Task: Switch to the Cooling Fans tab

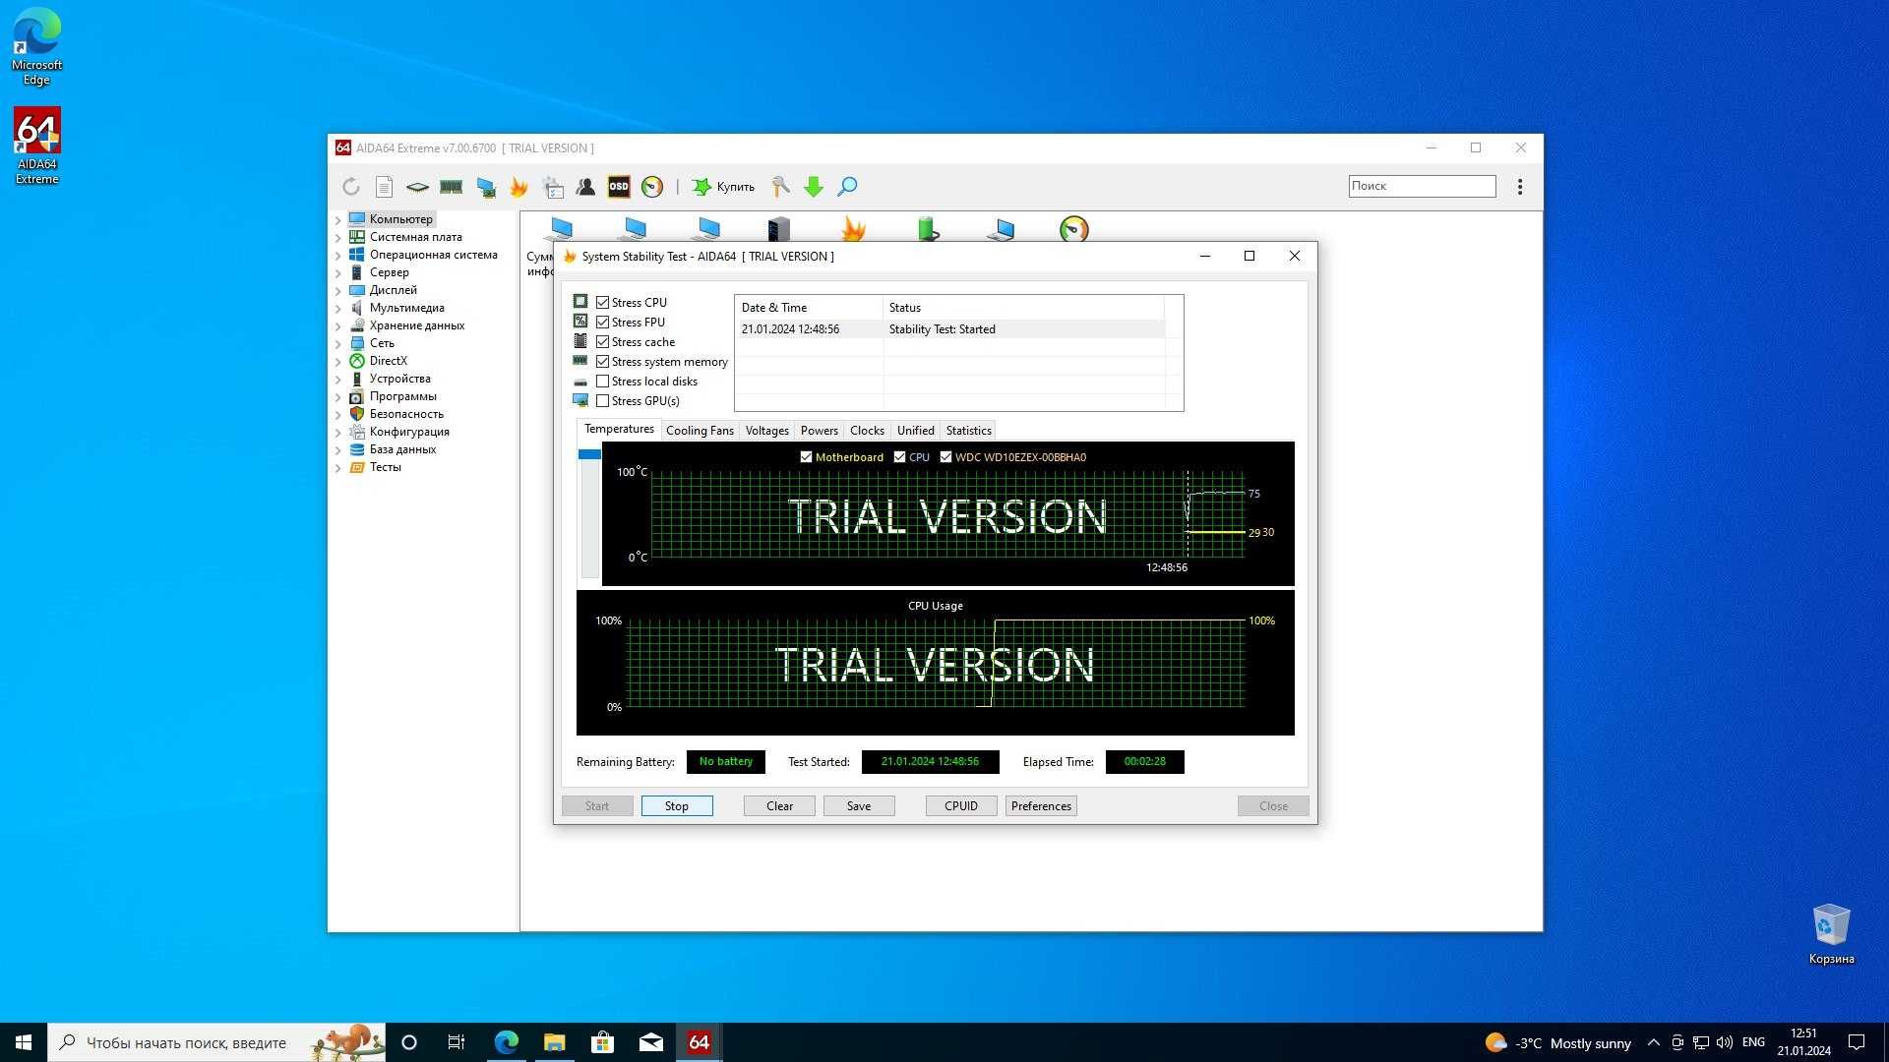Action: (x=700, y=431)
